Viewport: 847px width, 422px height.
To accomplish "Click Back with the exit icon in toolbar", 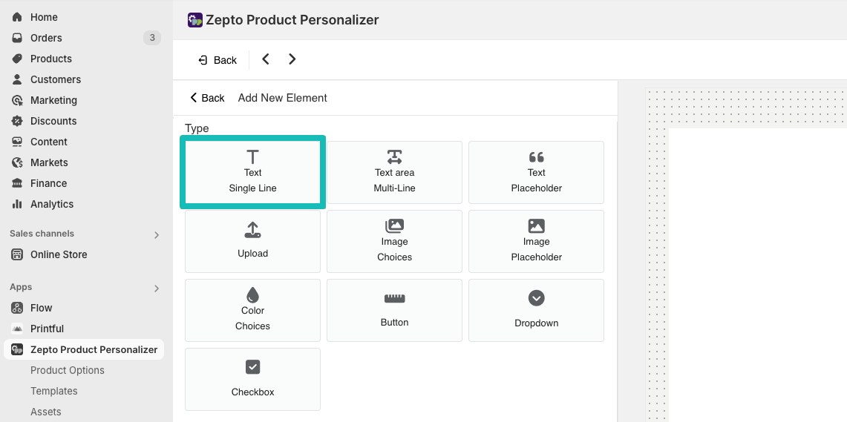I will pyautogui.click(x=218, y=60).
